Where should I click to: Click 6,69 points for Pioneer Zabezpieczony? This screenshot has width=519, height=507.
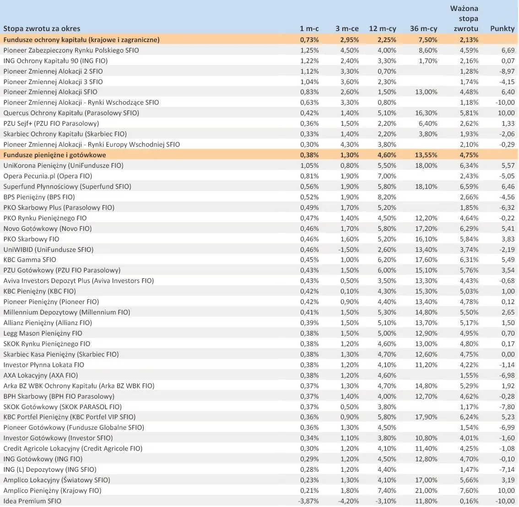pyautogui.click(x=508, y=51)
